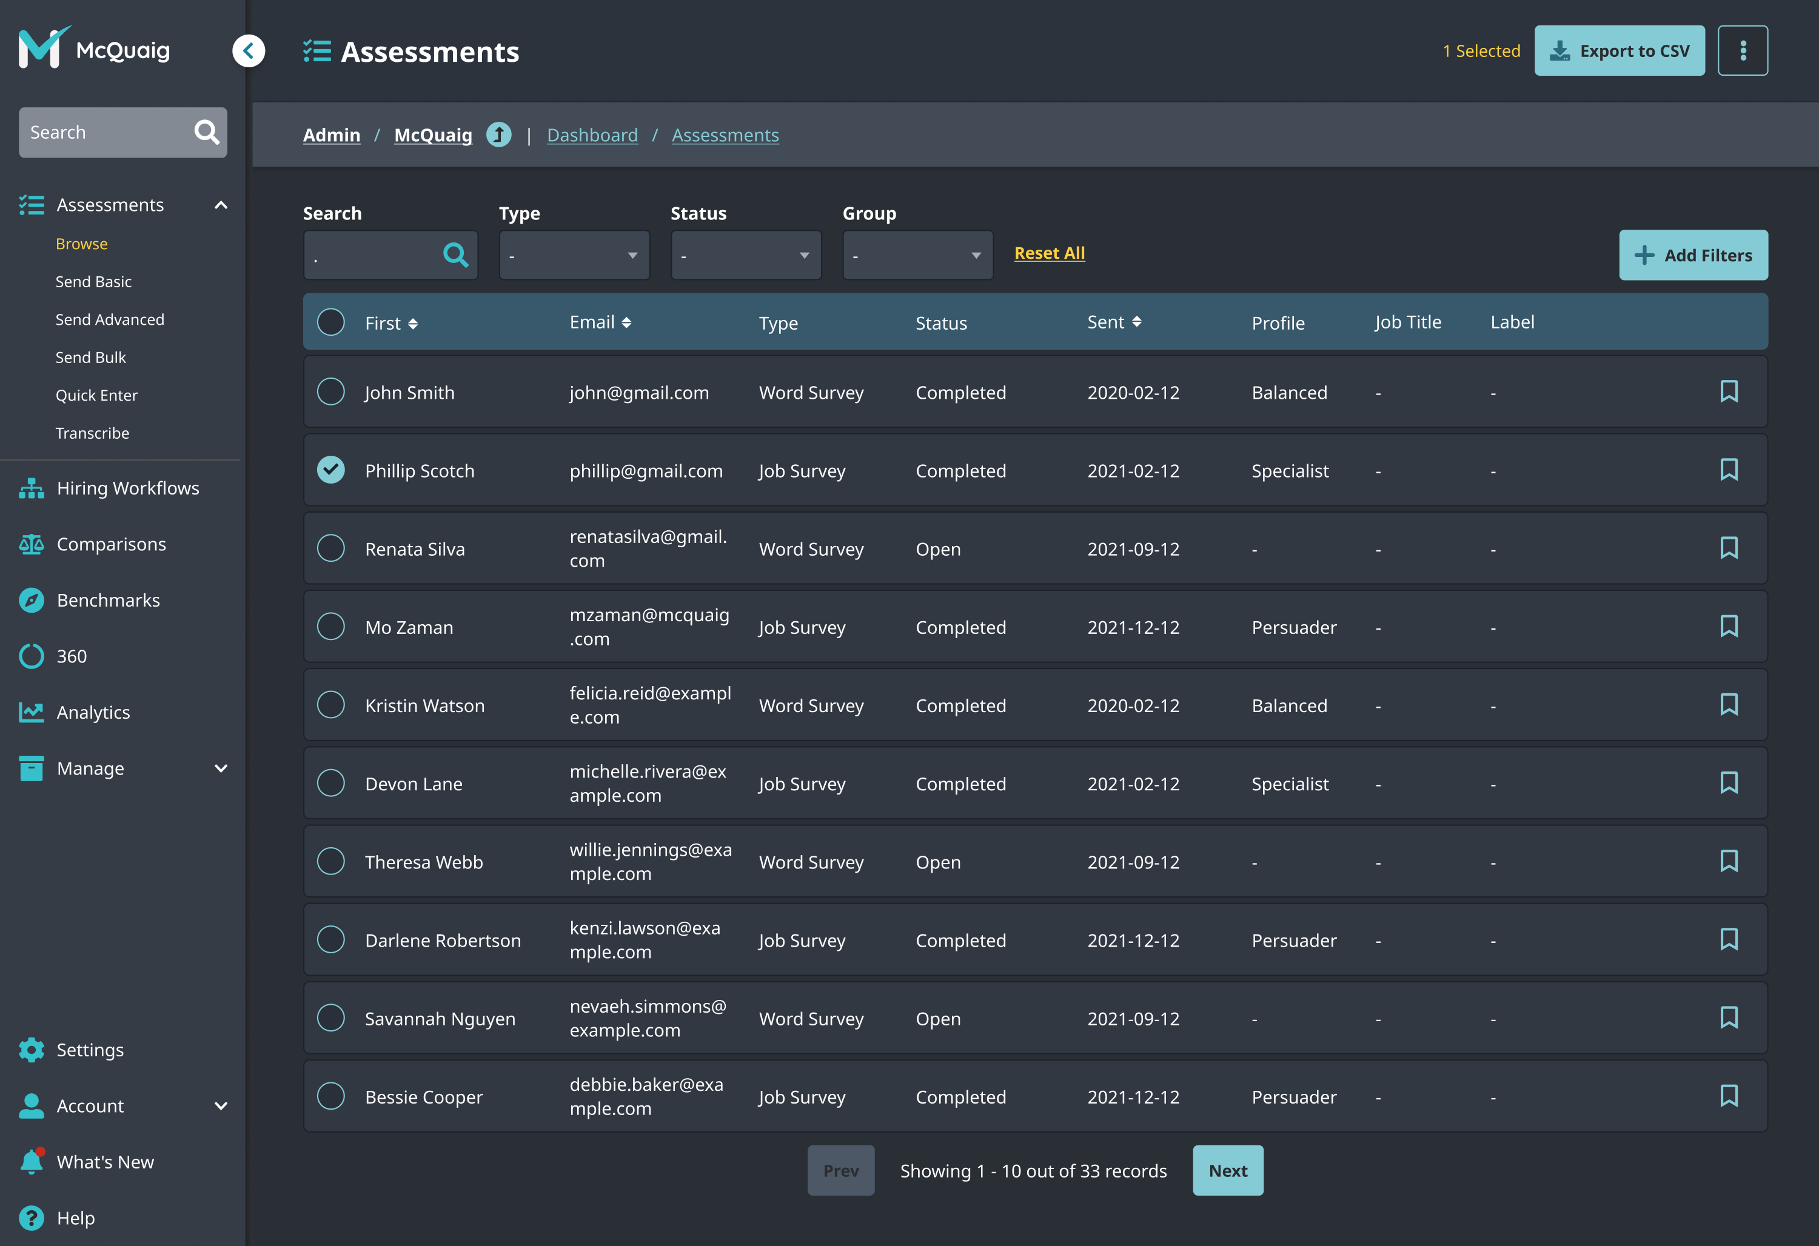Open What's New notification bell
Viewport: 1819px width, 1246px height.
pyautogui.click(x=32, y=1162)
